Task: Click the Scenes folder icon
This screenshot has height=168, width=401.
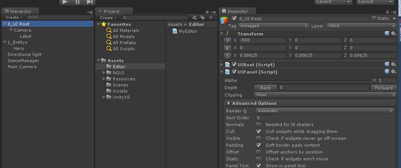Action: click(109, 85)
